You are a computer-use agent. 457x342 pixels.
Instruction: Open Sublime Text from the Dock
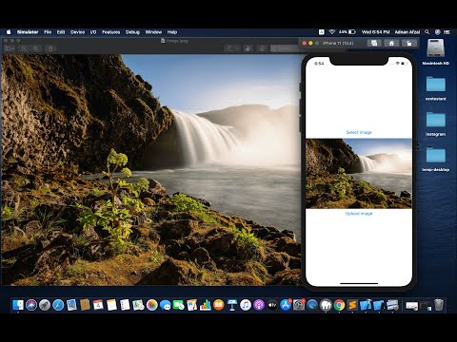click(x=352, y=305)
